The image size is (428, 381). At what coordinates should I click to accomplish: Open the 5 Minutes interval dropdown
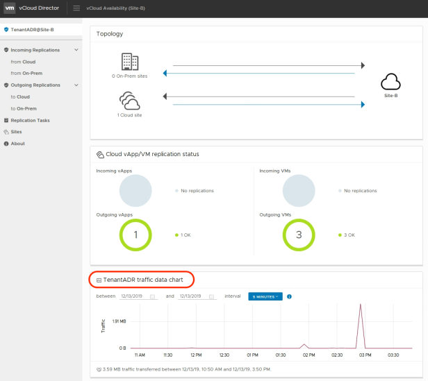click(265, 296)
